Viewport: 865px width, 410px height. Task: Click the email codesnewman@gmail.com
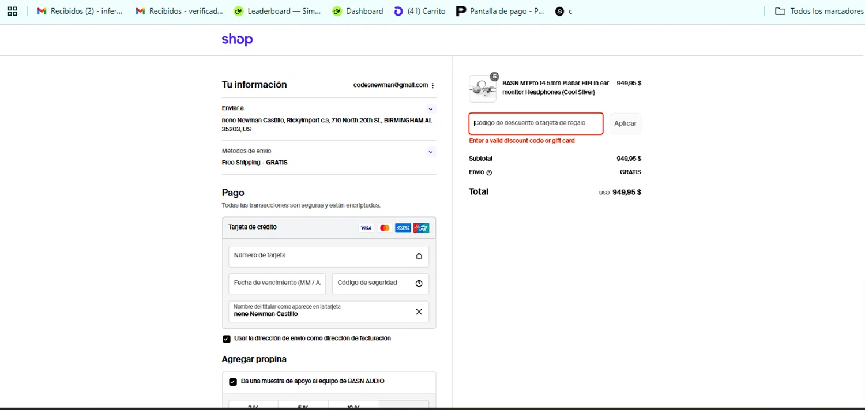390,85
